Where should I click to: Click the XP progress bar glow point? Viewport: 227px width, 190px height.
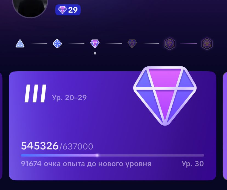[97, 155]
